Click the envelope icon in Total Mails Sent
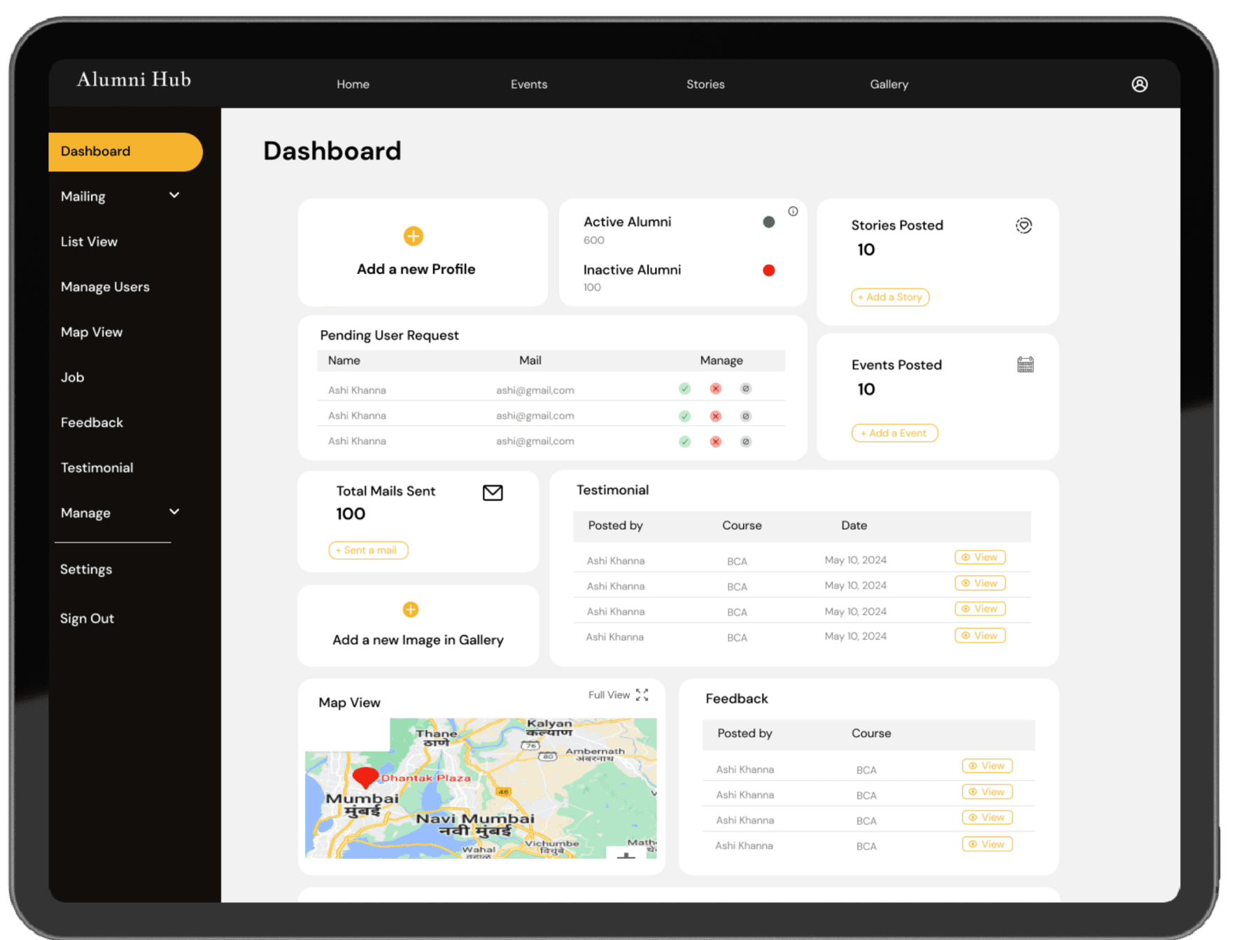This screenshot has width=1240, height=940. click(493, 493)
